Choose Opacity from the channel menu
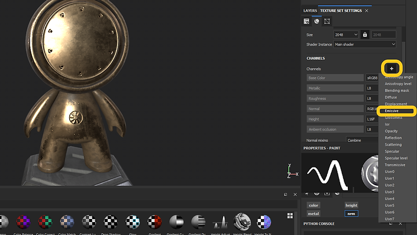The width and height of the screenshot is (417, 235). [391, 131]
